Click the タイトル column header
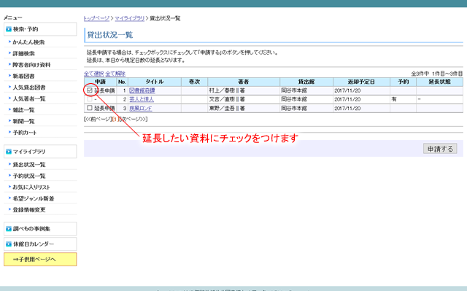 [155, 82]
